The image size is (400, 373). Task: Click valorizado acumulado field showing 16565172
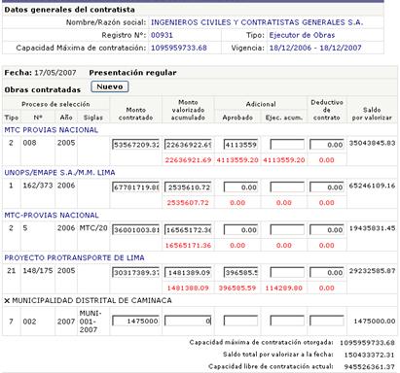[188, 230]
